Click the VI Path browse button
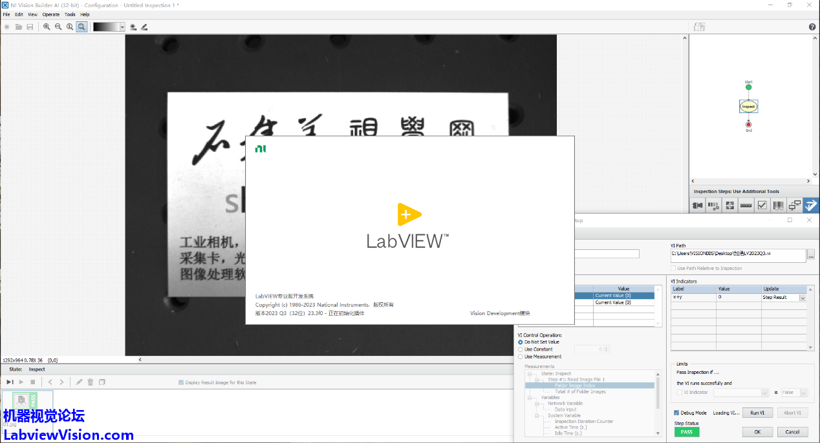 811,255
